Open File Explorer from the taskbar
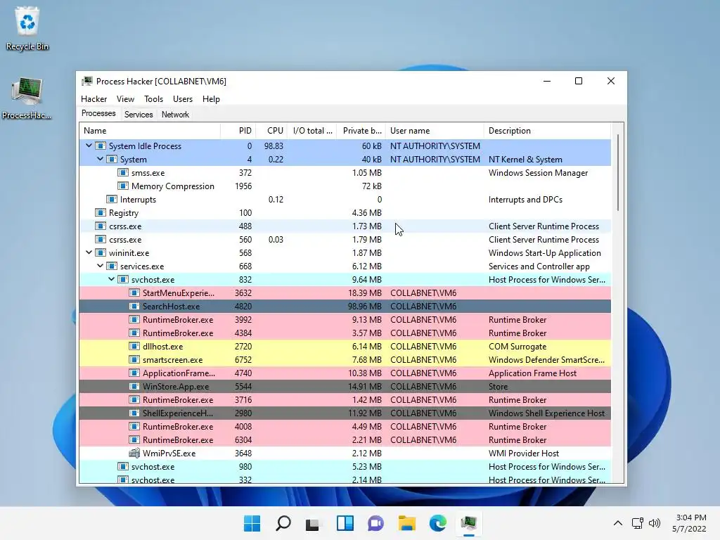 407,523
